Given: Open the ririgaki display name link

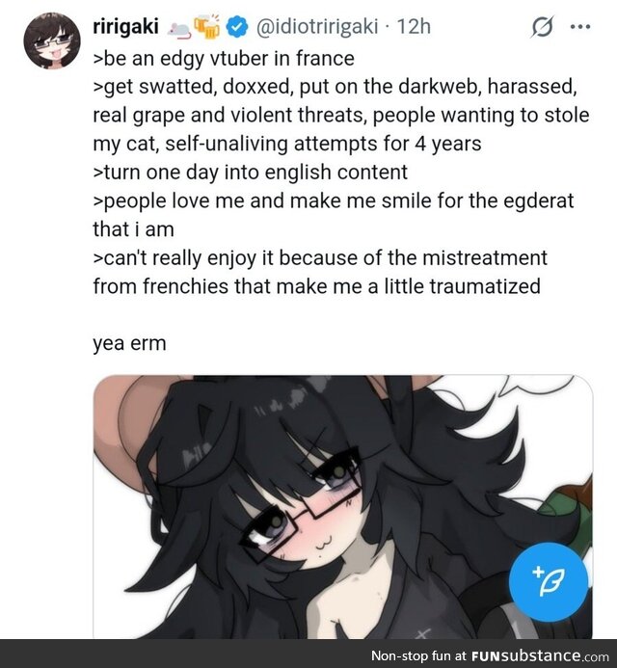Looking at the screenshot, I should 125,27.
